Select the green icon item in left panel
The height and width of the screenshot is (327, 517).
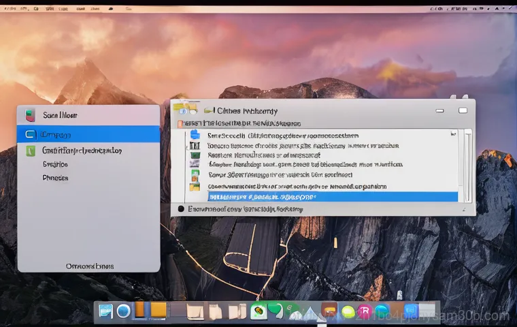[x=29, y=151]
